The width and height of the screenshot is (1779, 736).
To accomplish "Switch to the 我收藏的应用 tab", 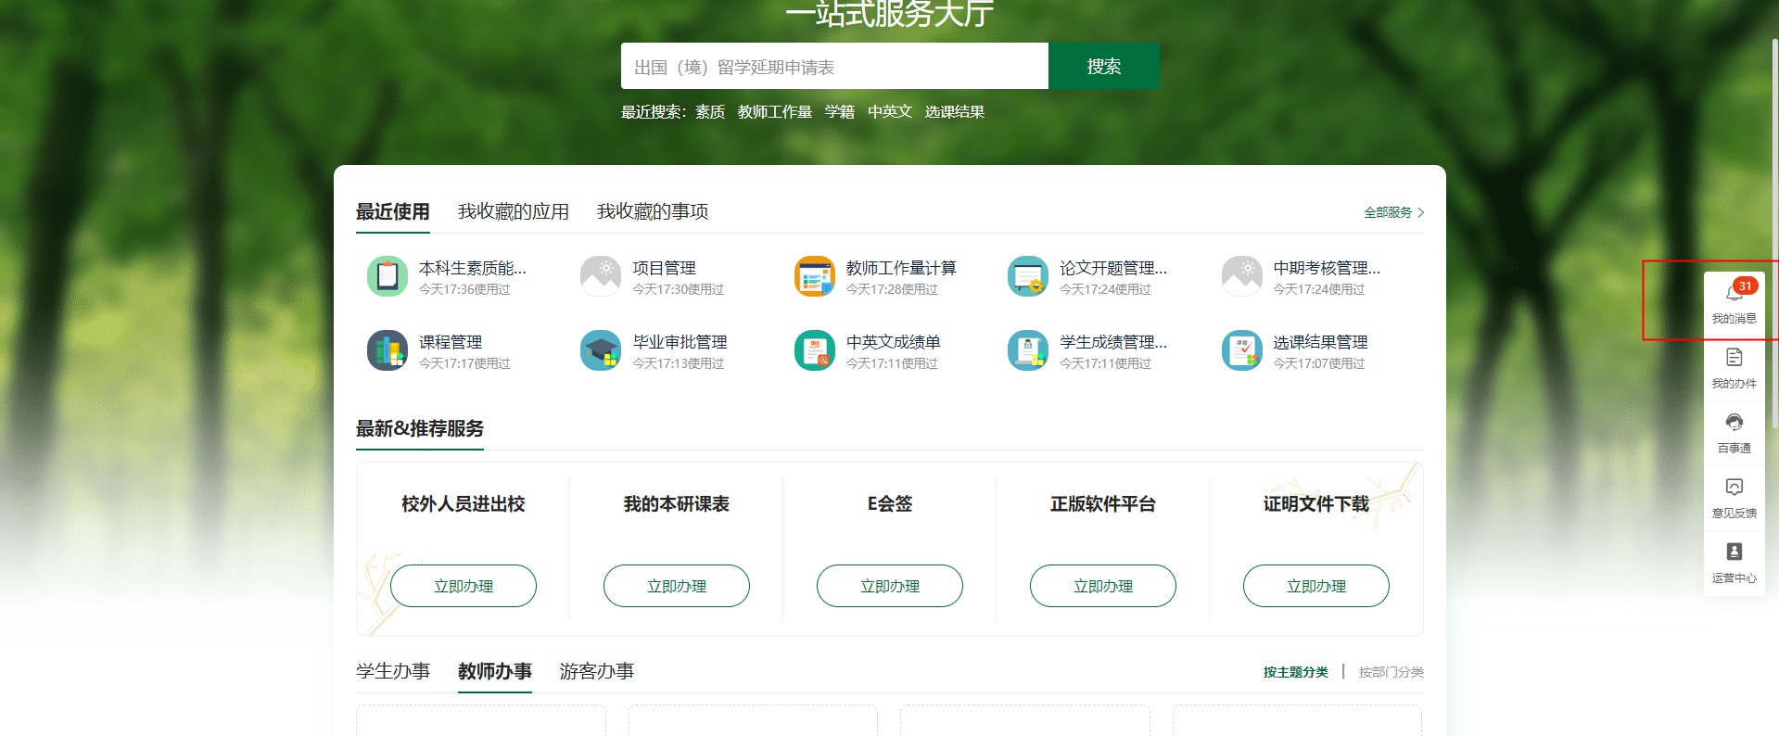I will pos(513,212).
